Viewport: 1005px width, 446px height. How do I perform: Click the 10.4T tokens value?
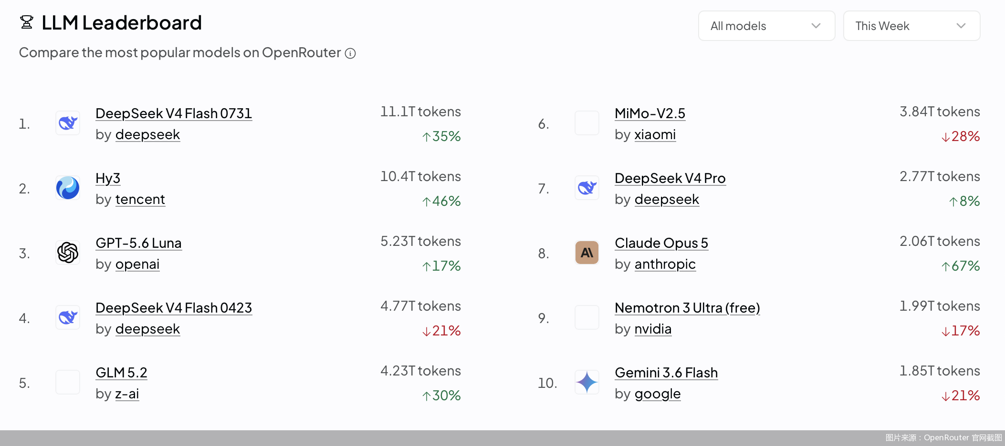pyautogui.click(x=420, y=176)
